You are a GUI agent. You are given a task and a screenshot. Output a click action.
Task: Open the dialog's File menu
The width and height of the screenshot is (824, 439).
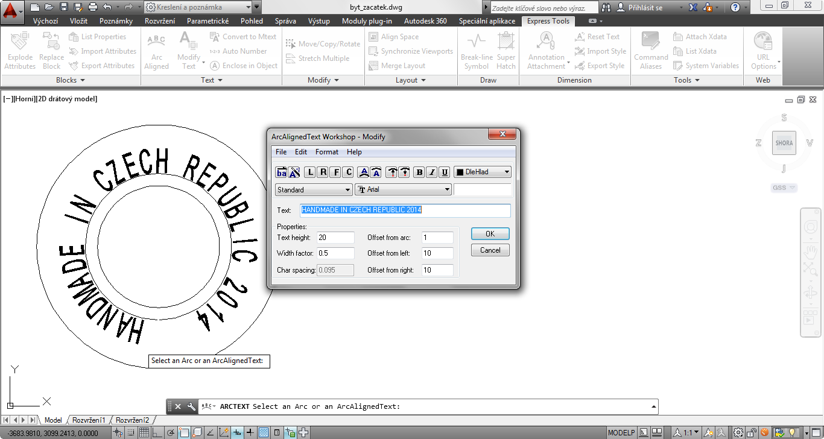tap(281, 152)
